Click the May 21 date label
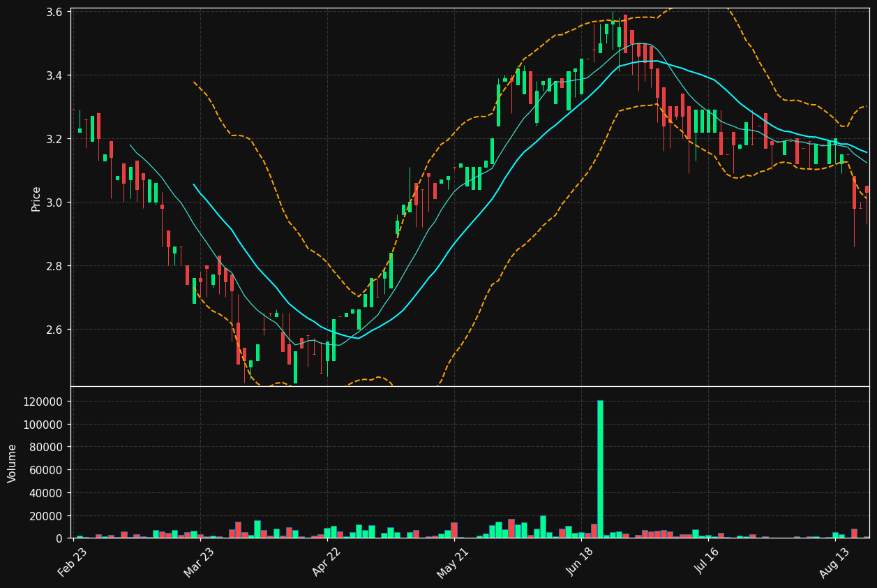 (x=454, y=562)
